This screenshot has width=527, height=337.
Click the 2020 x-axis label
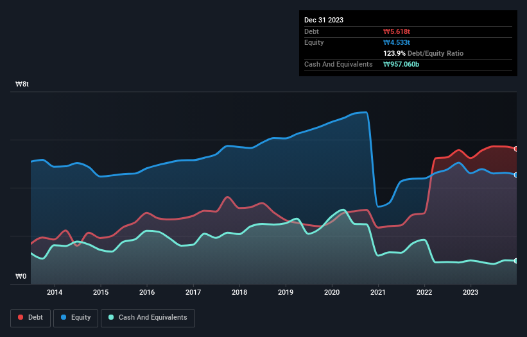click(x=332, y=292)
